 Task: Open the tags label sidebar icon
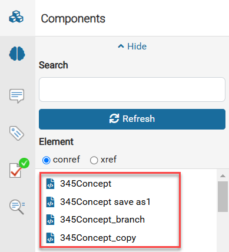16,134
